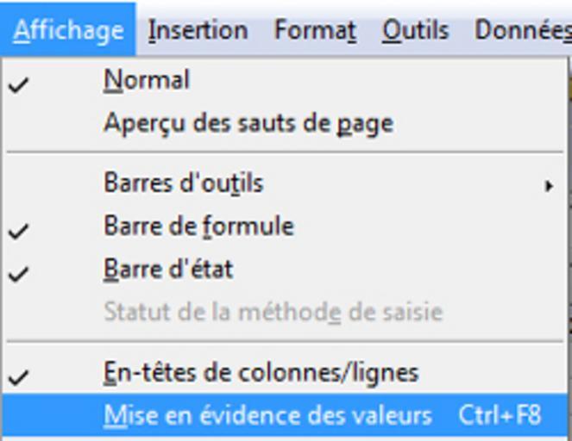Click the empty check area beside Aperçu des sauts

[x=19, y=123]
